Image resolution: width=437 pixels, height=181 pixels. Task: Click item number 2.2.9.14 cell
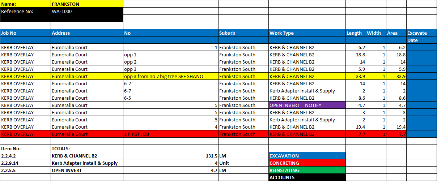coord(25,163)
